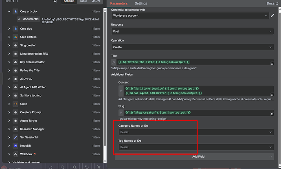Open the Docs link
Viewport: 281px width, 169px height.
(272, 3)
